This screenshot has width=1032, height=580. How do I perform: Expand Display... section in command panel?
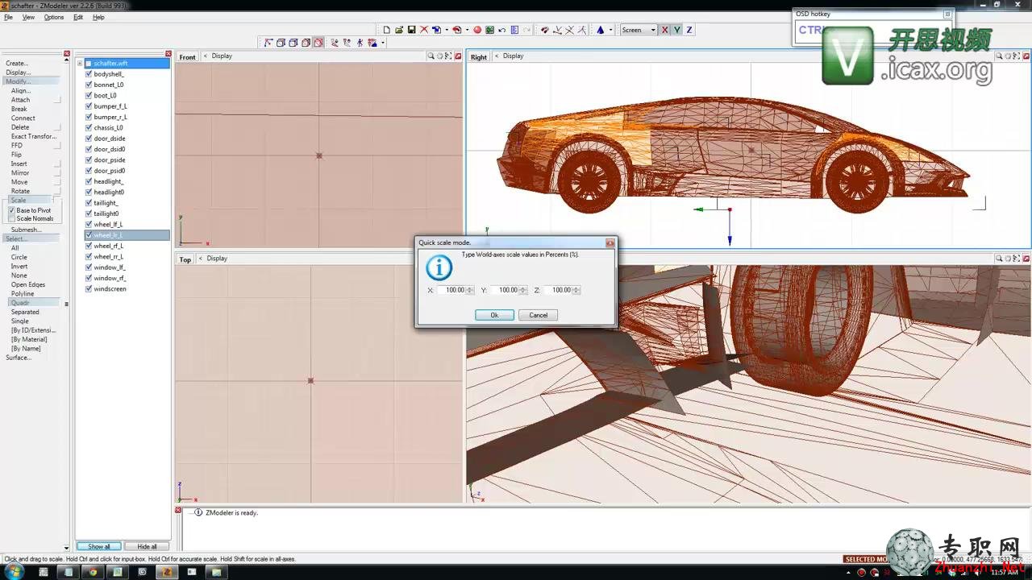coord(19,72)
